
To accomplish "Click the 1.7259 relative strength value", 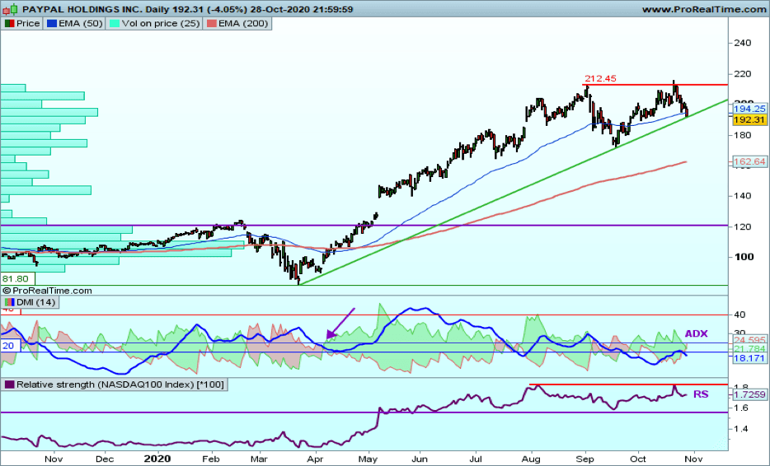I will (x=750, y=394).
